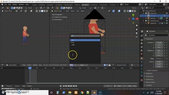Click red X axis on navigation gizmo
Viewport: 169px width, 95px height.
click(x=137, y=19)
